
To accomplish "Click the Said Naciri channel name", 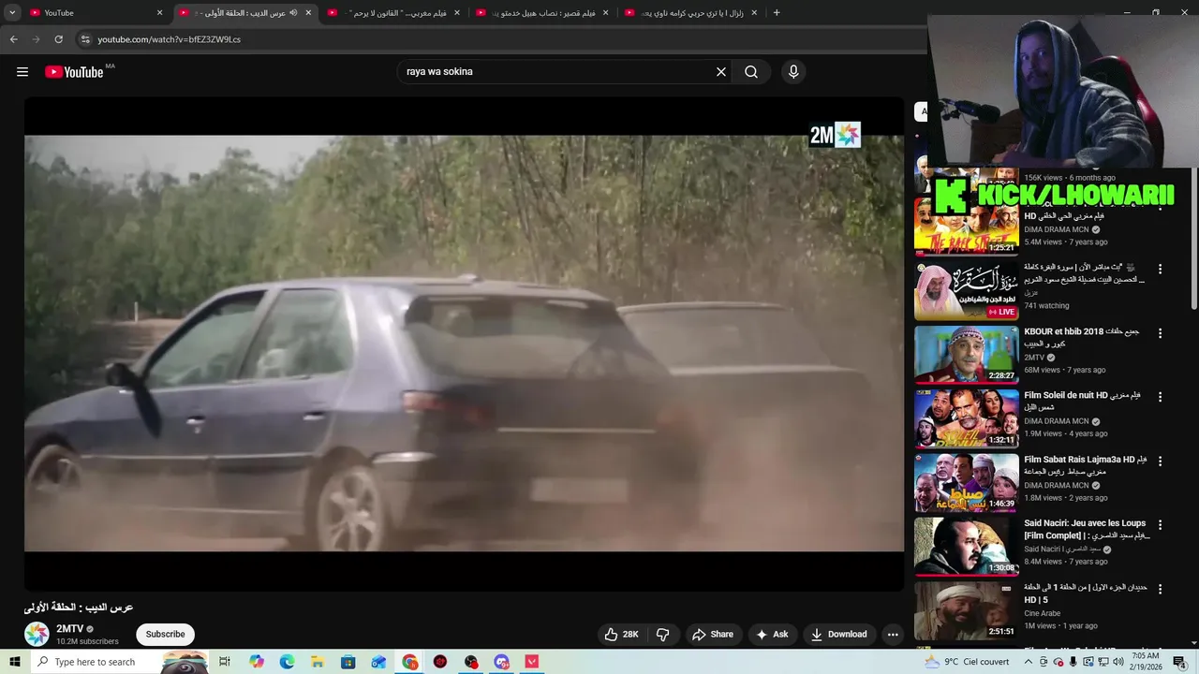I will (x=1061, y=549).
